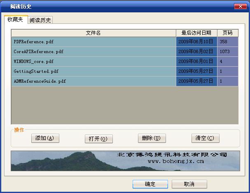Image resolution: width=250 pixels, height=193 pixels.
Task: Choose WINDOWS_core.pdf in the list
Action: (x=33, y=62)
